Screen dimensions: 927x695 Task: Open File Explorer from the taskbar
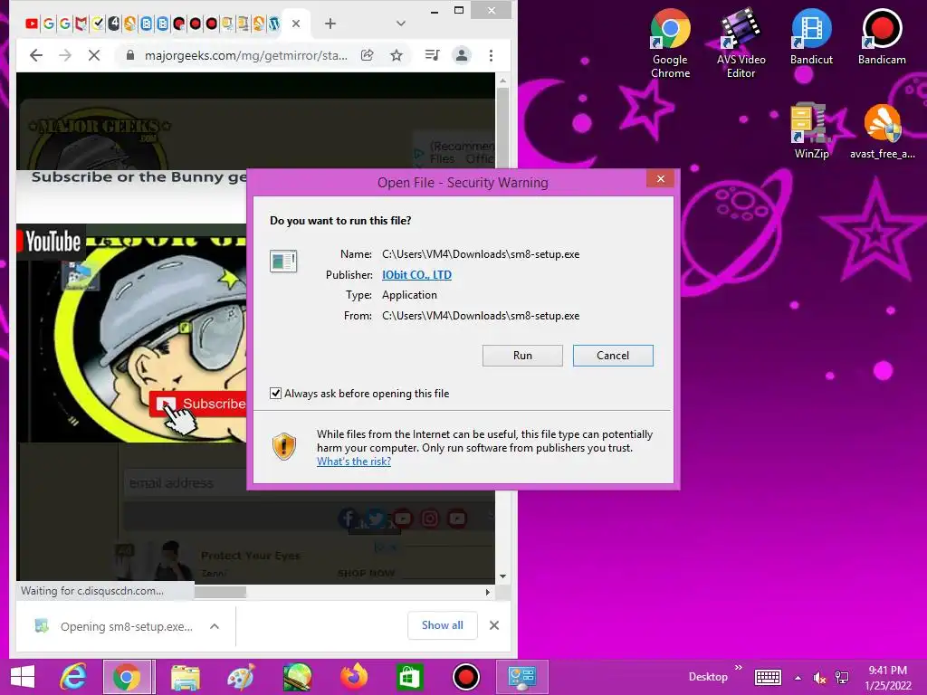point(185,677)
